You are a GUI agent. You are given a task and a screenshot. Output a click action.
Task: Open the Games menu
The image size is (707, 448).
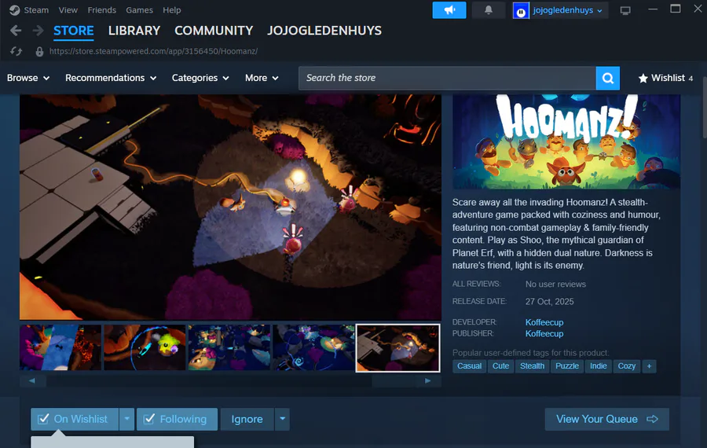click(139, 10)
